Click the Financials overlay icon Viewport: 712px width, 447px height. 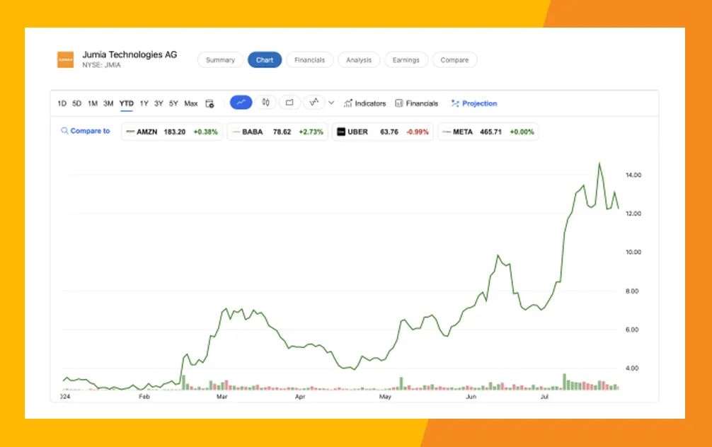click(x=398, y=103)
